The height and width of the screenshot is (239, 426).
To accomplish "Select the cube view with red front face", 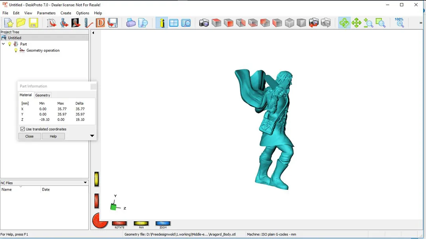I will click(228, 23).
